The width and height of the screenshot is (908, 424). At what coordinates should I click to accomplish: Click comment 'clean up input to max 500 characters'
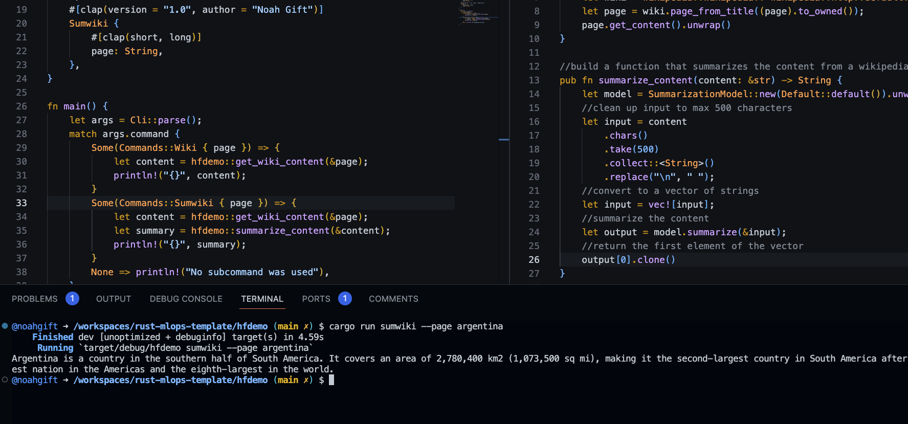[687, 107]
